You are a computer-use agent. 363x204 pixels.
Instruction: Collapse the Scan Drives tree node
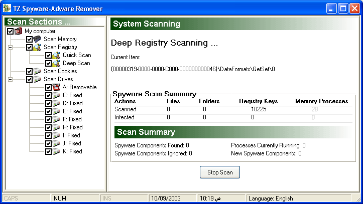point(10,80)
